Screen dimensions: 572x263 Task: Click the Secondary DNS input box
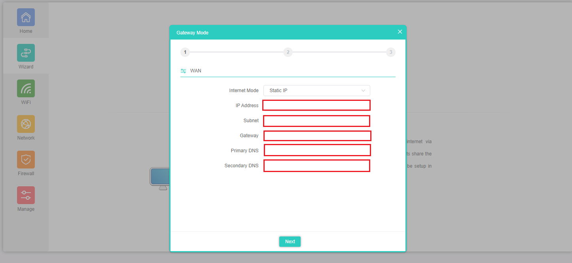tap(316, 166)
